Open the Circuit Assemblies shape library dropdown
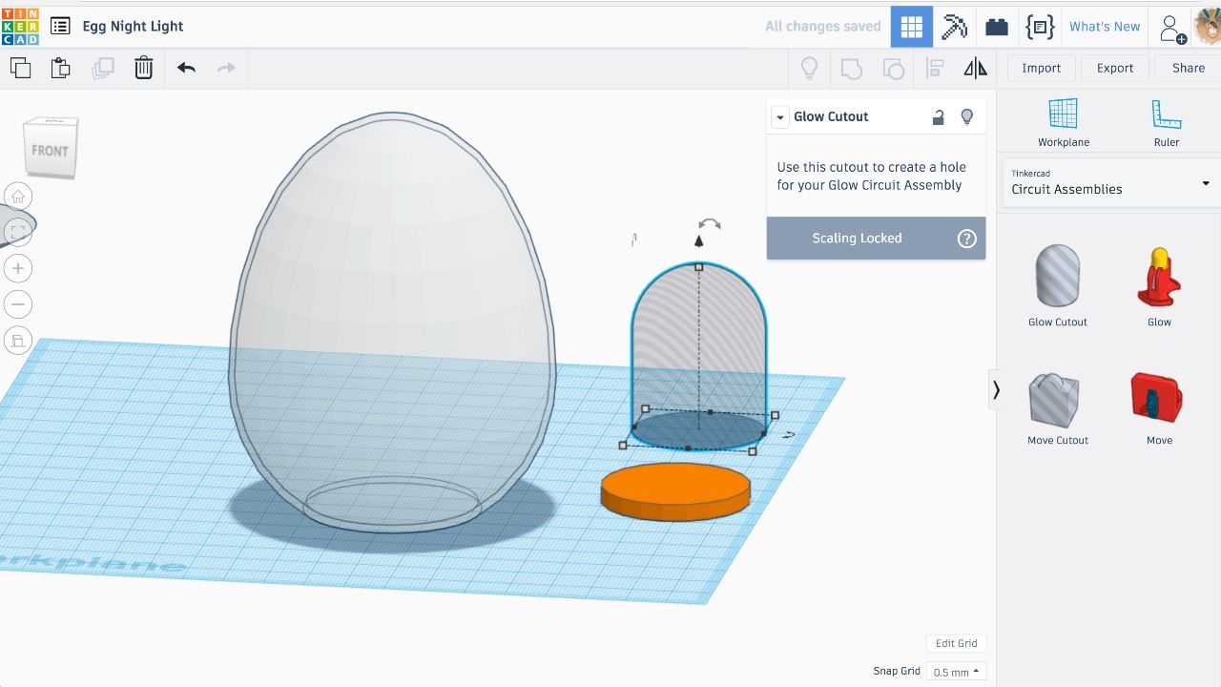This screenshot has height=687, width=1221. pyautogui.click(x=1109, y=182)
